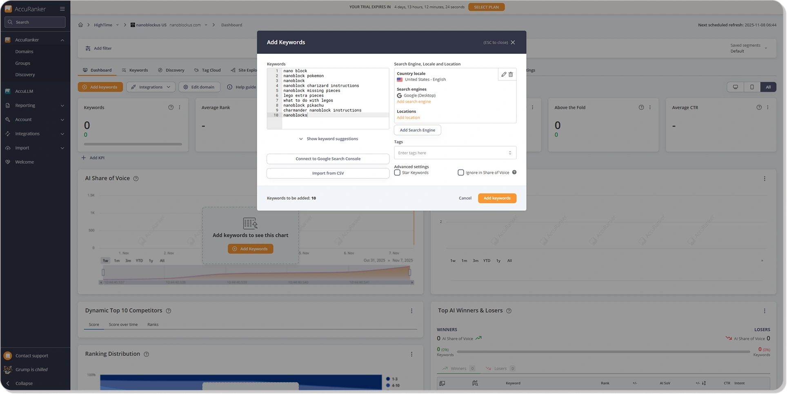The height and width of the screenshot is (394, 787).
Task: Open Ranking Distribution help icon
Action: coord(147,354)
